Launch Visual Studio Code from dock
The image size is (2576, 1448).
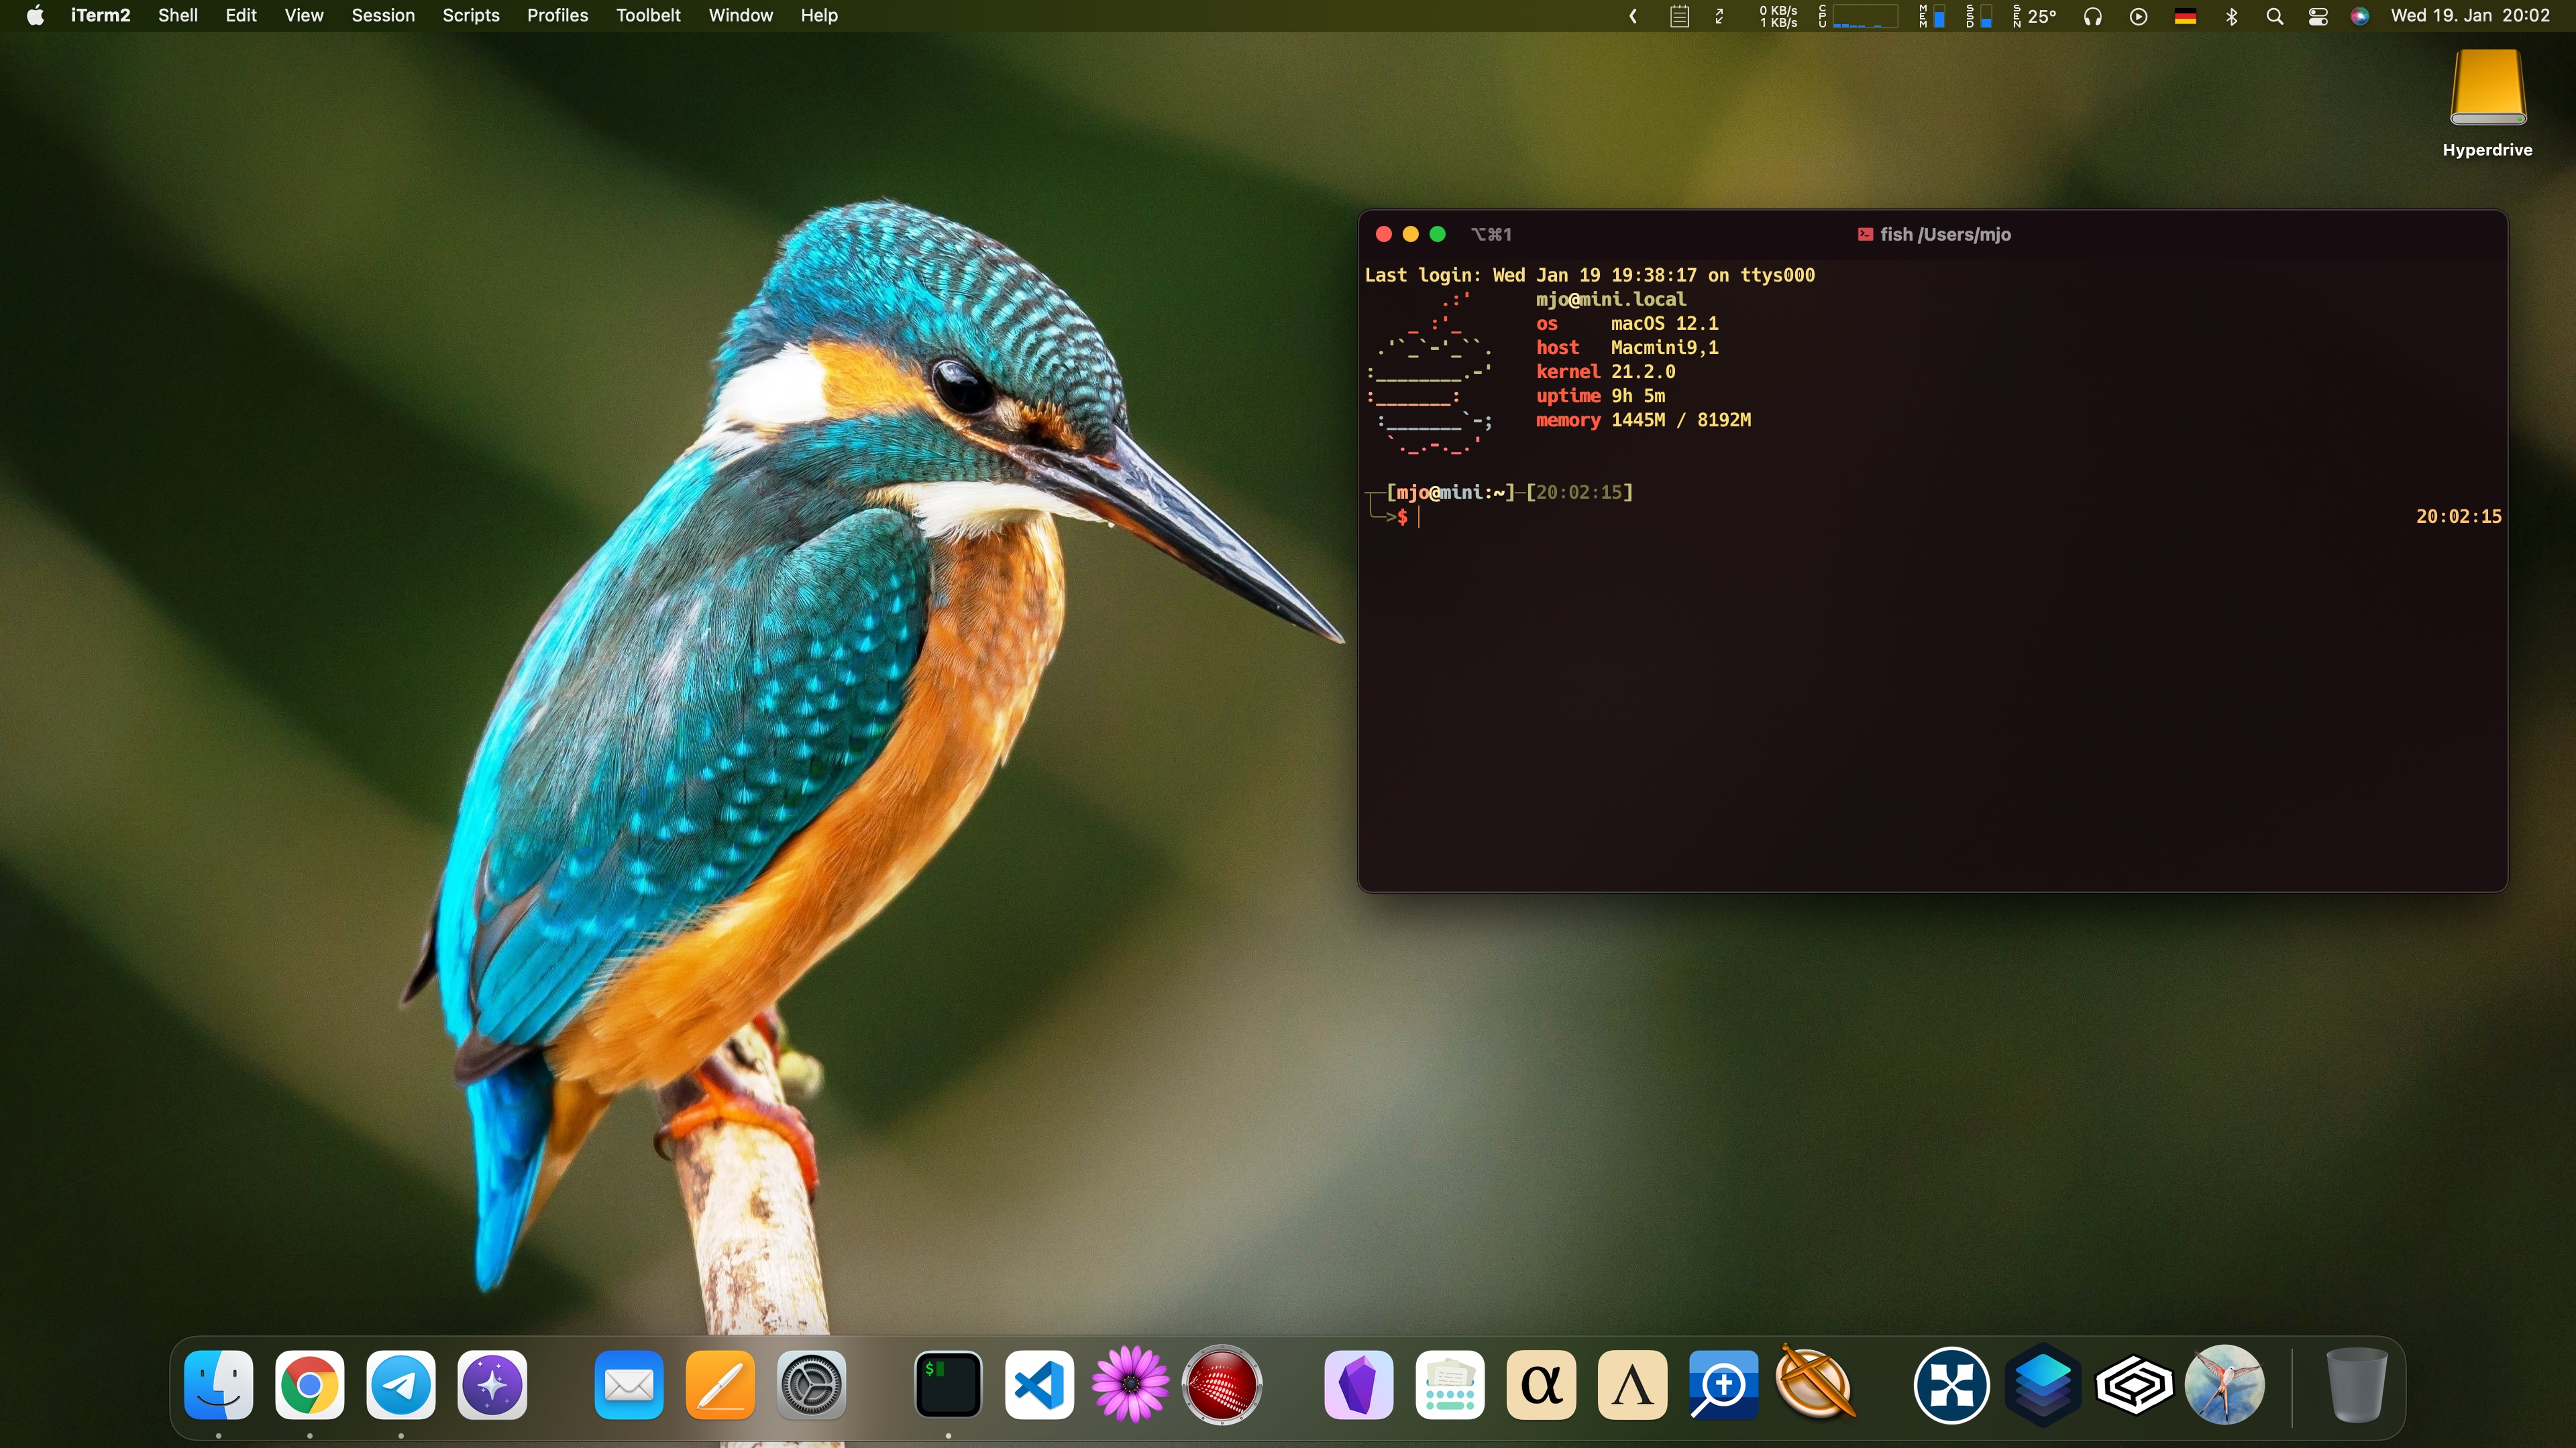tap(1039, 1385)
